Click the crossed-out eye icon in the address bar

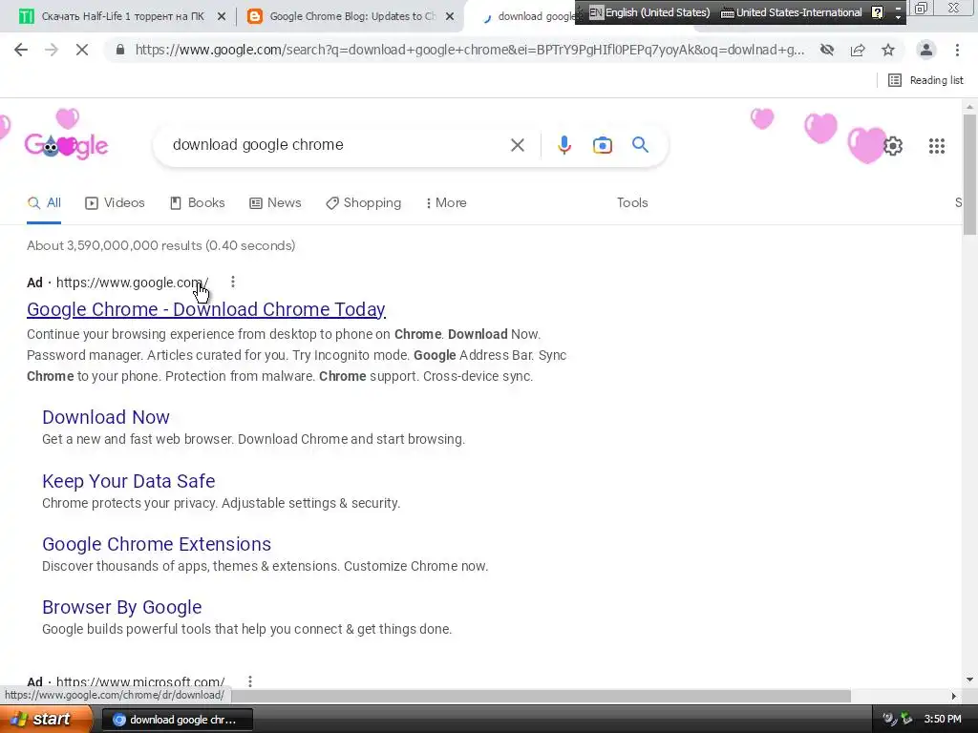pyautogui.click(x=827, y=50)
